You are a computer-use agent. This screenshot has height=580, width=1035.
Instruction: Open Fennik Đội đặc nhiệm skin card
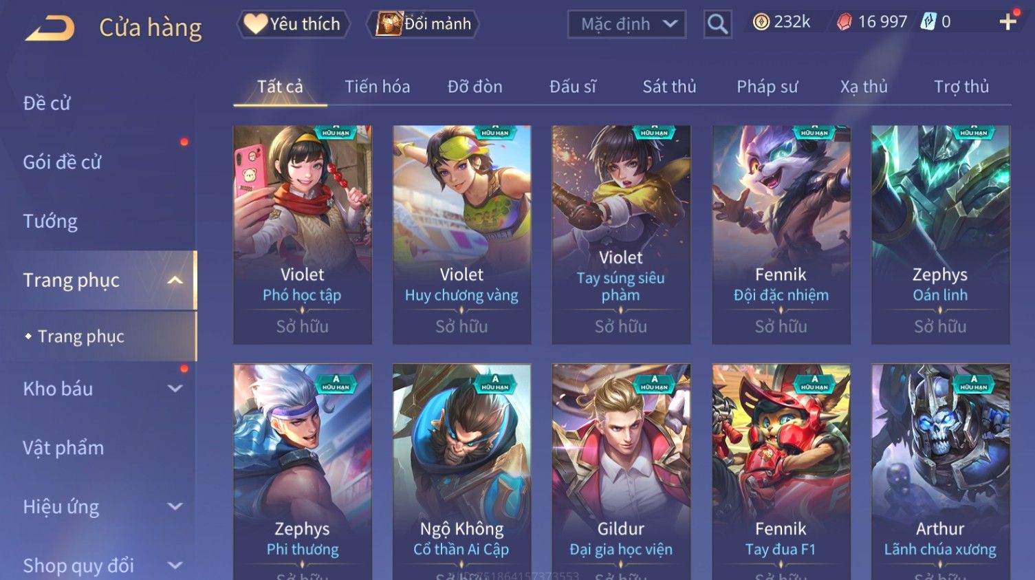coord(781,235)
